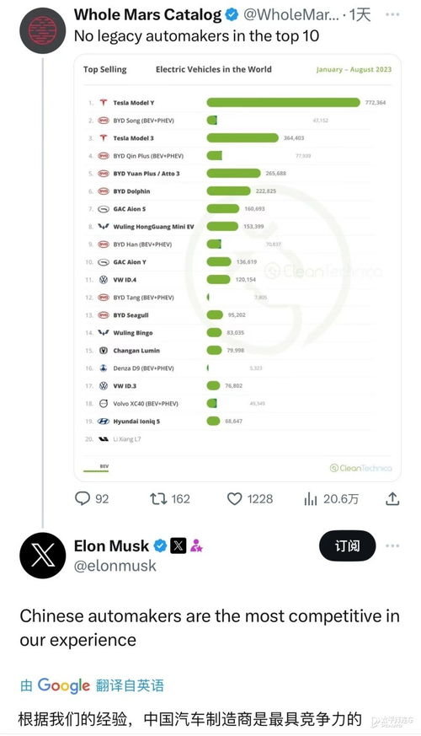Viewport: 421px width, 736px height.
Task: Open more options on Whole Mars tweet
Action: 392,14
